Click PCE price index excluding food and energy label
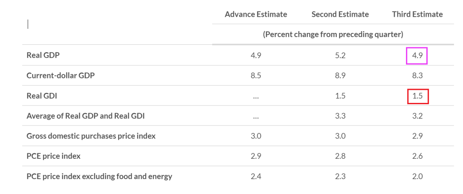 tap(99, 176)
